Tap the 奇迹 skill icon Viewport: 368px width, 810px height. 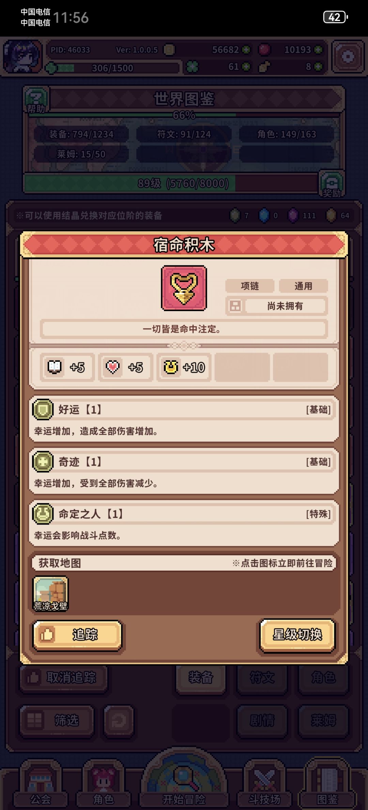pos(43,462)
